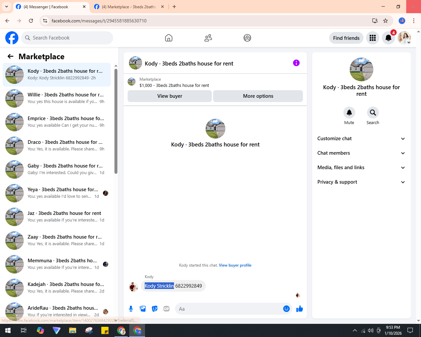The width and height of the screenshot is (421, 337).
Task: Choose a GIF icon
Action: [x=166, y=309]
